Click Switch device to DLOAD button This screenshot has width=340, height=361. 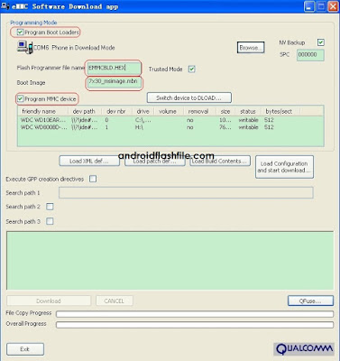(x=189, y=97)
